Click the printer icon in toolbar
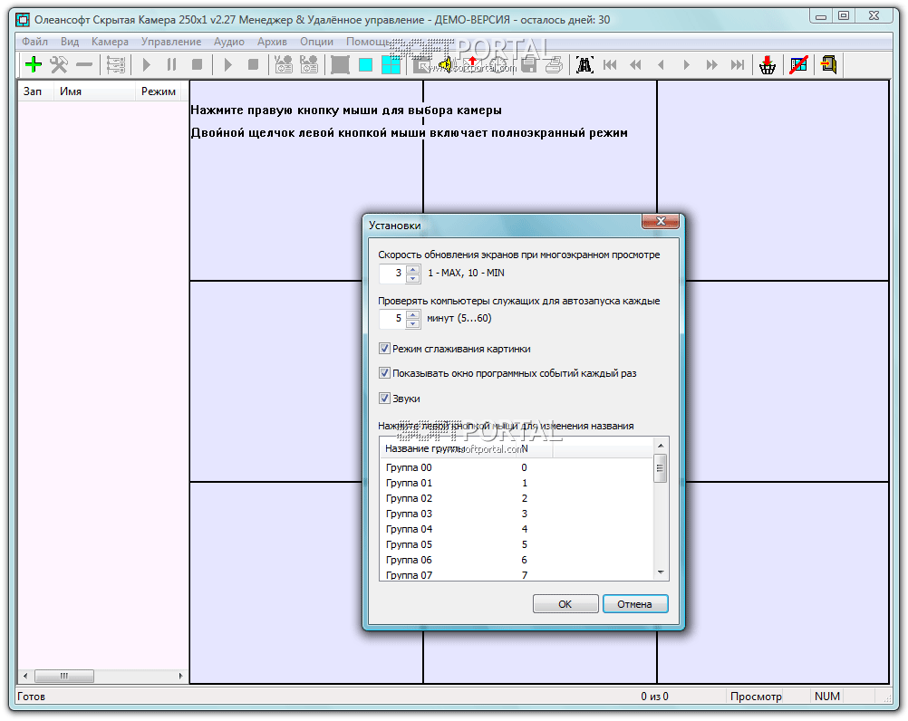This screenshot has height=721, width=908. click(554, 65)
